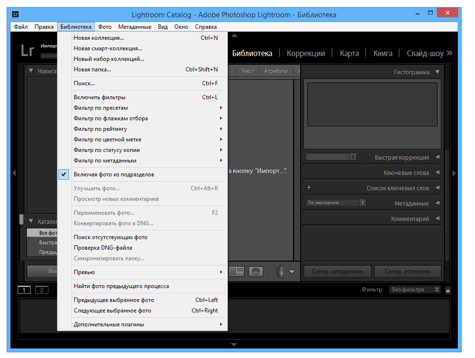Choose 'Новая смарт-коллекция...' item

click(142, 48)
